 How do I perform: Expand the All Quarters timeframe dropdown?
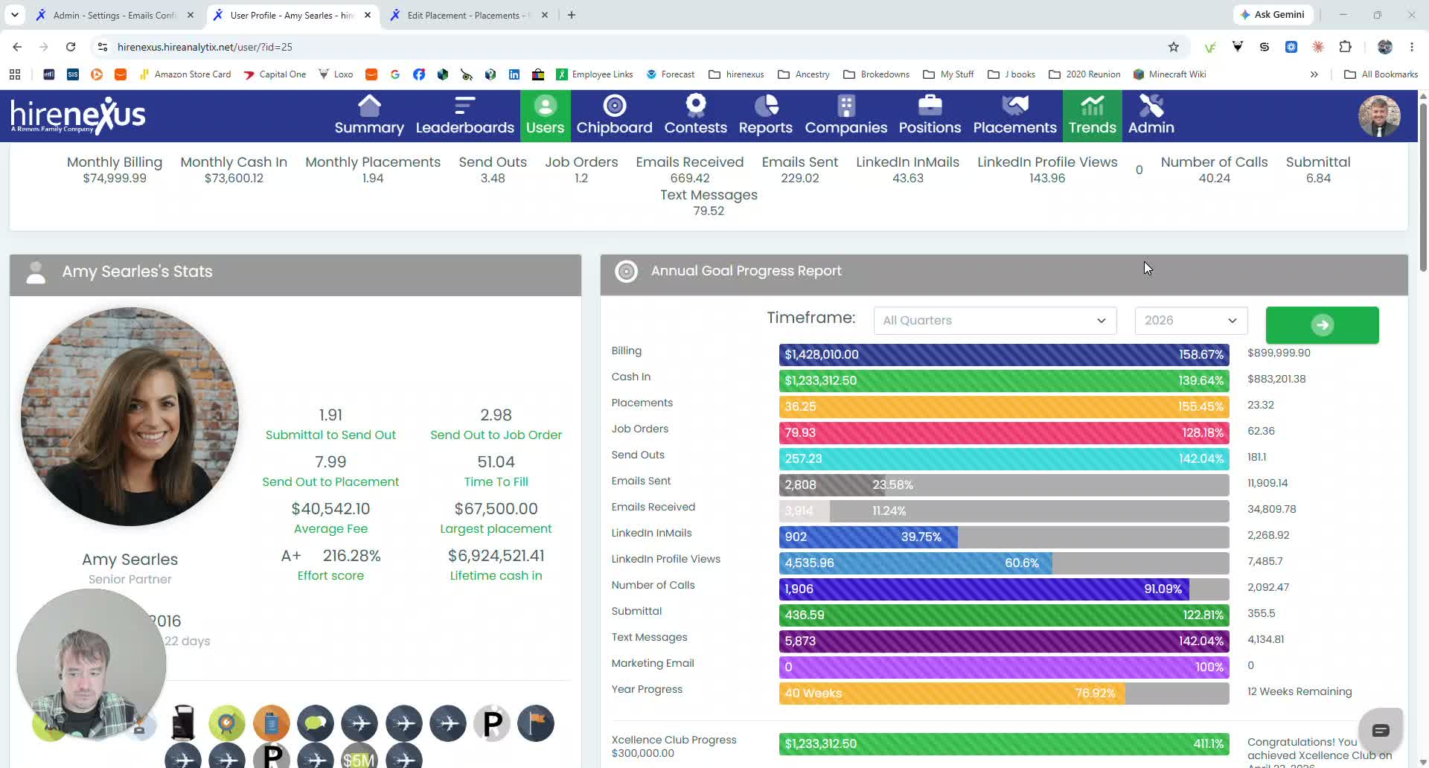pyautogui.click(x=995, y=321)
